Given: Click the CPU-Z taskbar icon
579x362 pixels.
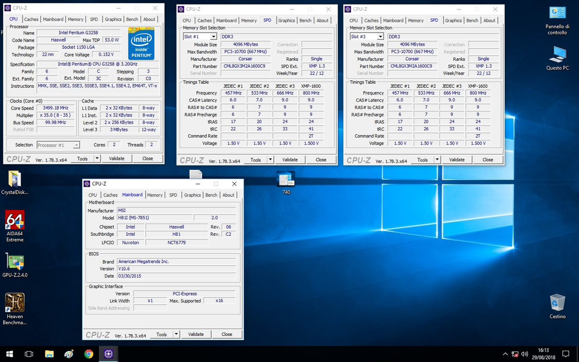Looking at the screenshot, I should point(109,354).
